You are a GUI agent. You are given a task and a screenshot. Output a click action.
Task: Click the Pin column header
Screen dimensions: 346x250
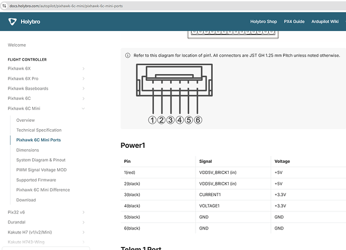coord(127,161)
